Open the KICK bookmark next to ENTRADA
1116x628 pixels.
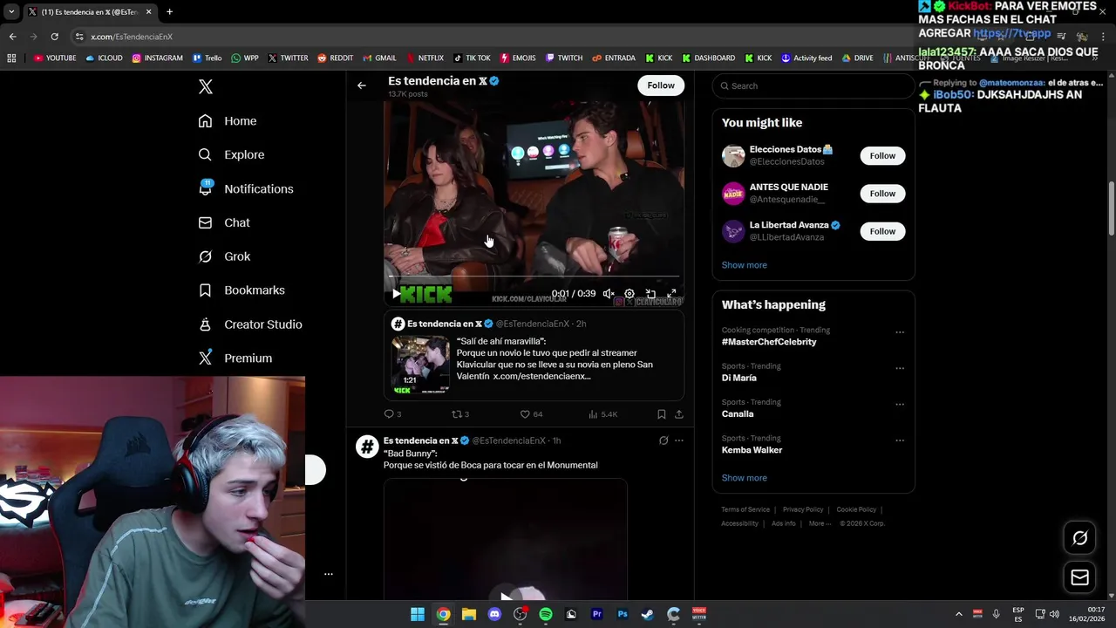pos(659,58)
